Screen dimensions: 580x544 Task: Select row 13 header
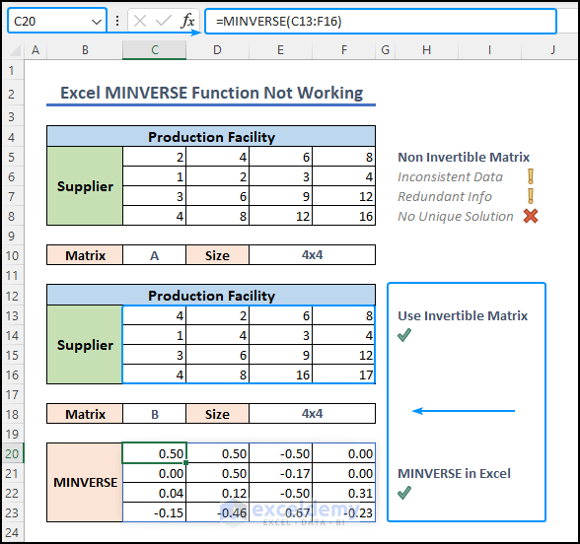12,316
